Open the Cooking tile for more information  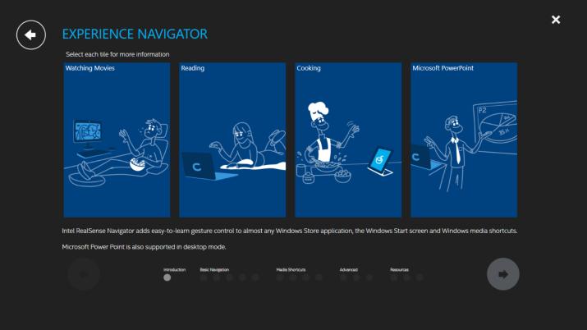point(348,140)
